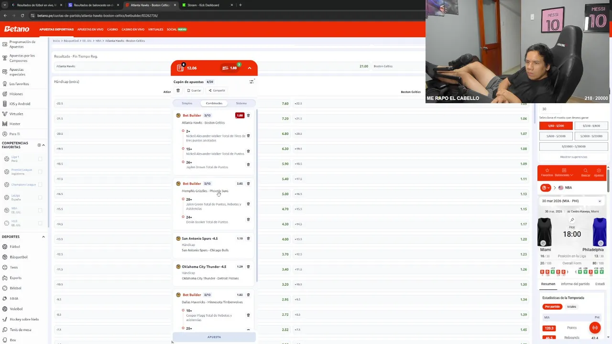Delete Oklahoma City Thunder -4.5 bet

[x=248, y=267]
